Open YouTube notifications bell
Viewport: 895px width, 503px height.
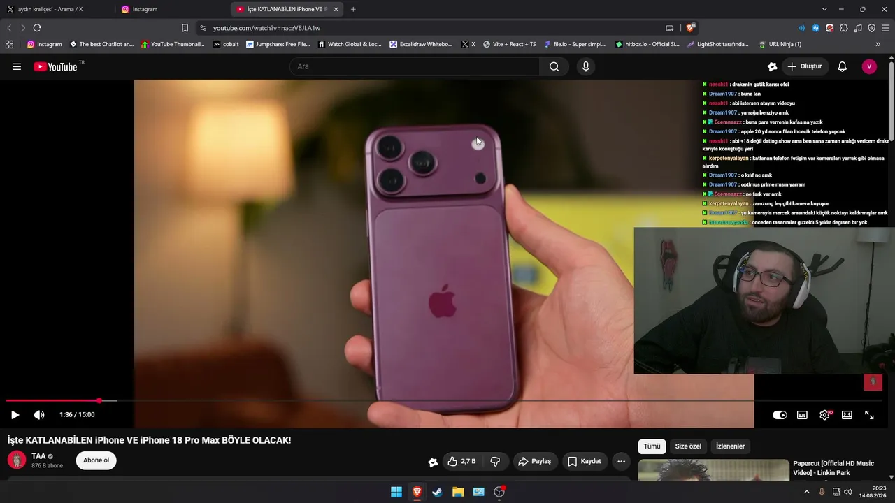pyautogui.click(x=843, y=66)
